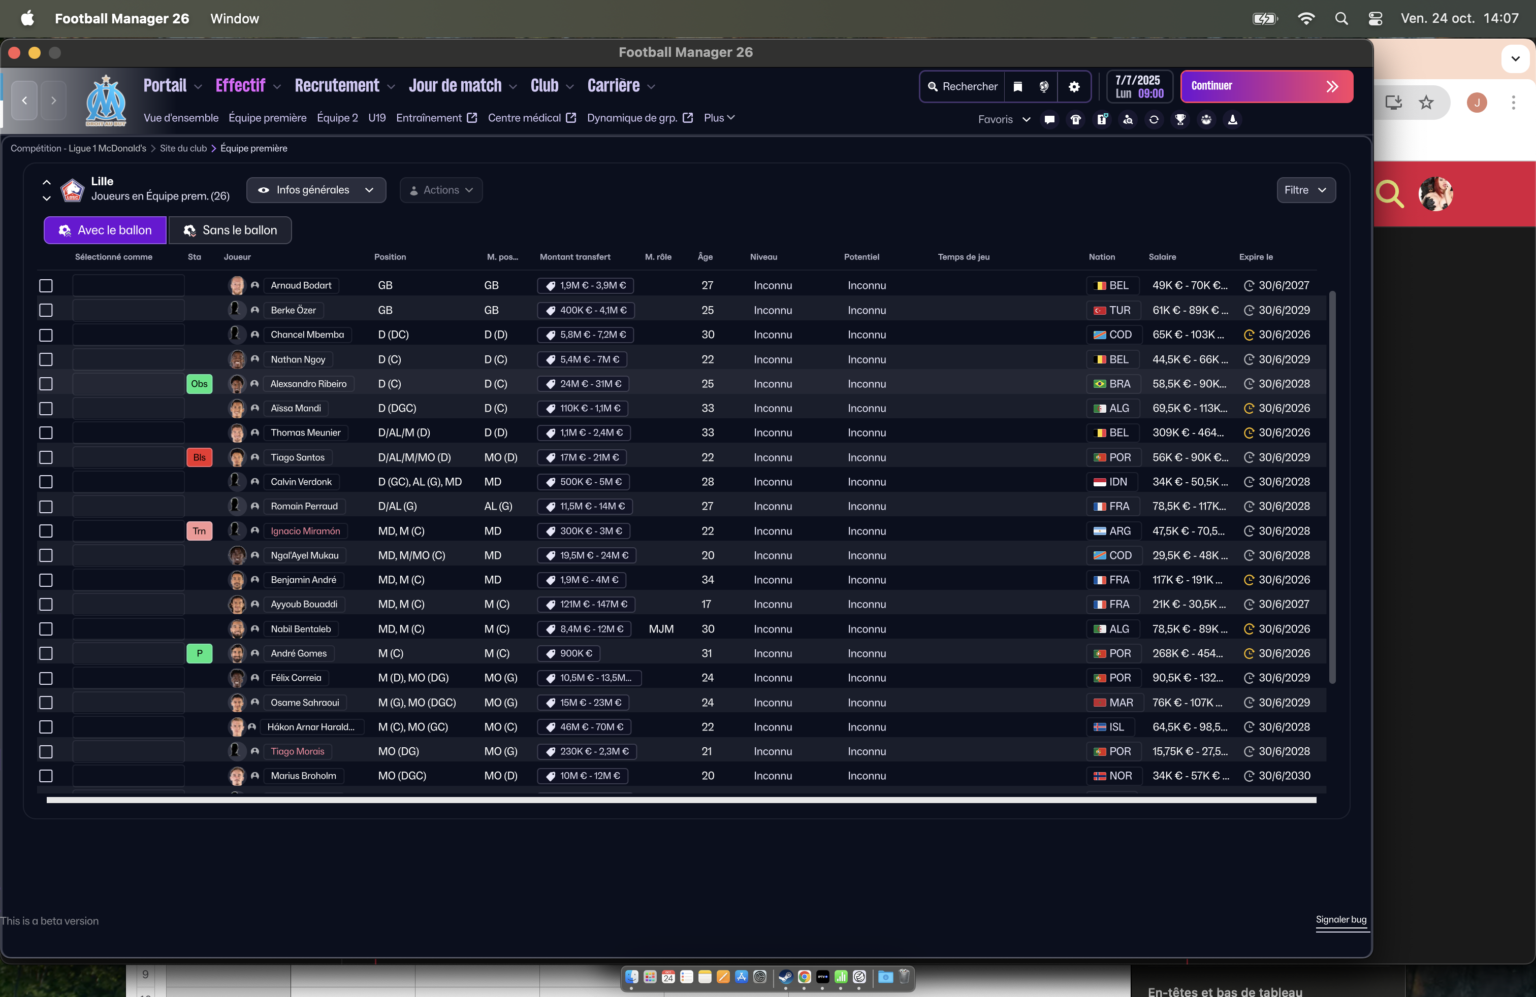Open the trophy competitions shortcut
This screenshot has height=997, width=1536.
1180,120
